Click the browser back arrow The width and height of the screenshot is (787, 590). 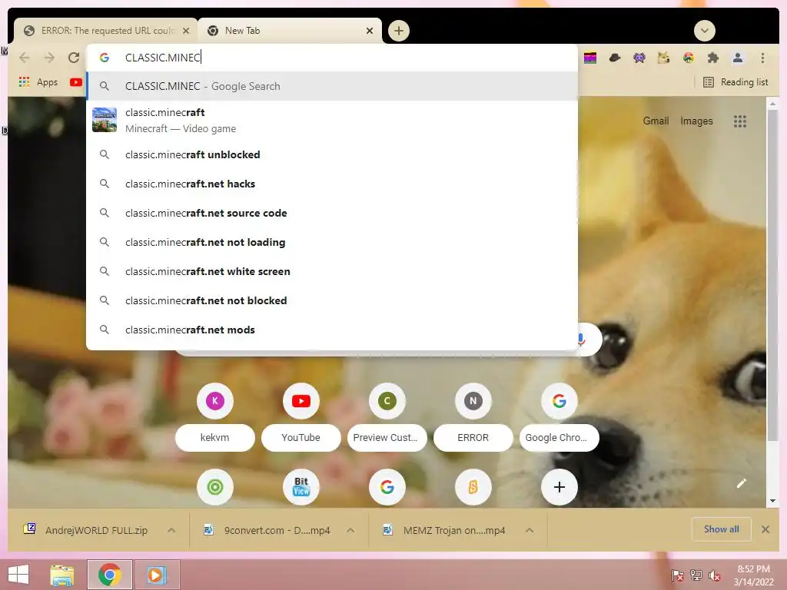pyautogui.click(x=24, y=58)
